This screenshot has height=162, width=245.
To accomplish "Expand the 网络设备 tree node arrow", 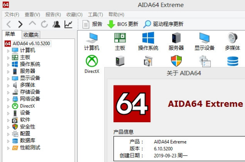I will click(x=8, y=100).
